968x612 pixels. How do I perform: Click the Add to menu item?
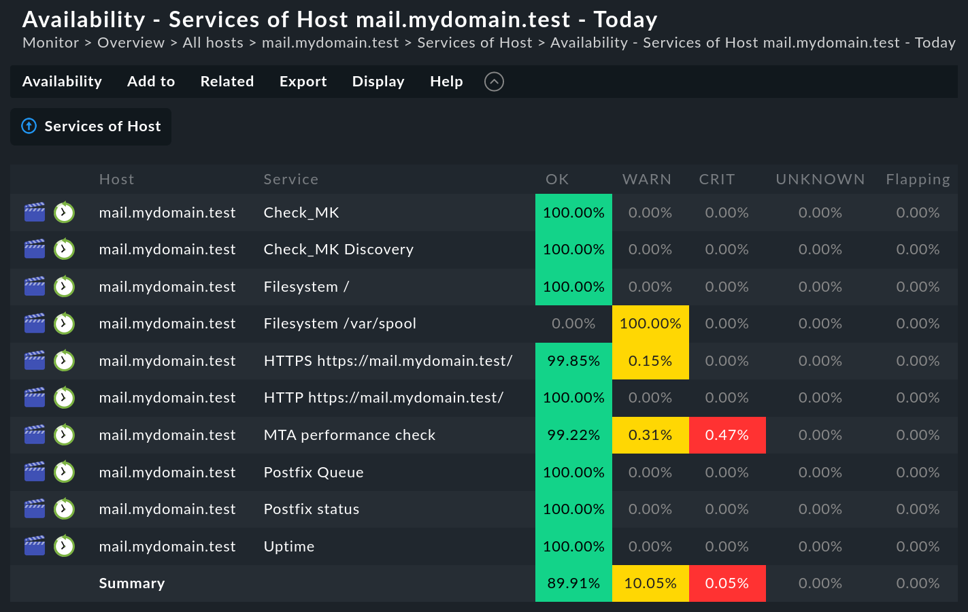[x=151, y=81]
